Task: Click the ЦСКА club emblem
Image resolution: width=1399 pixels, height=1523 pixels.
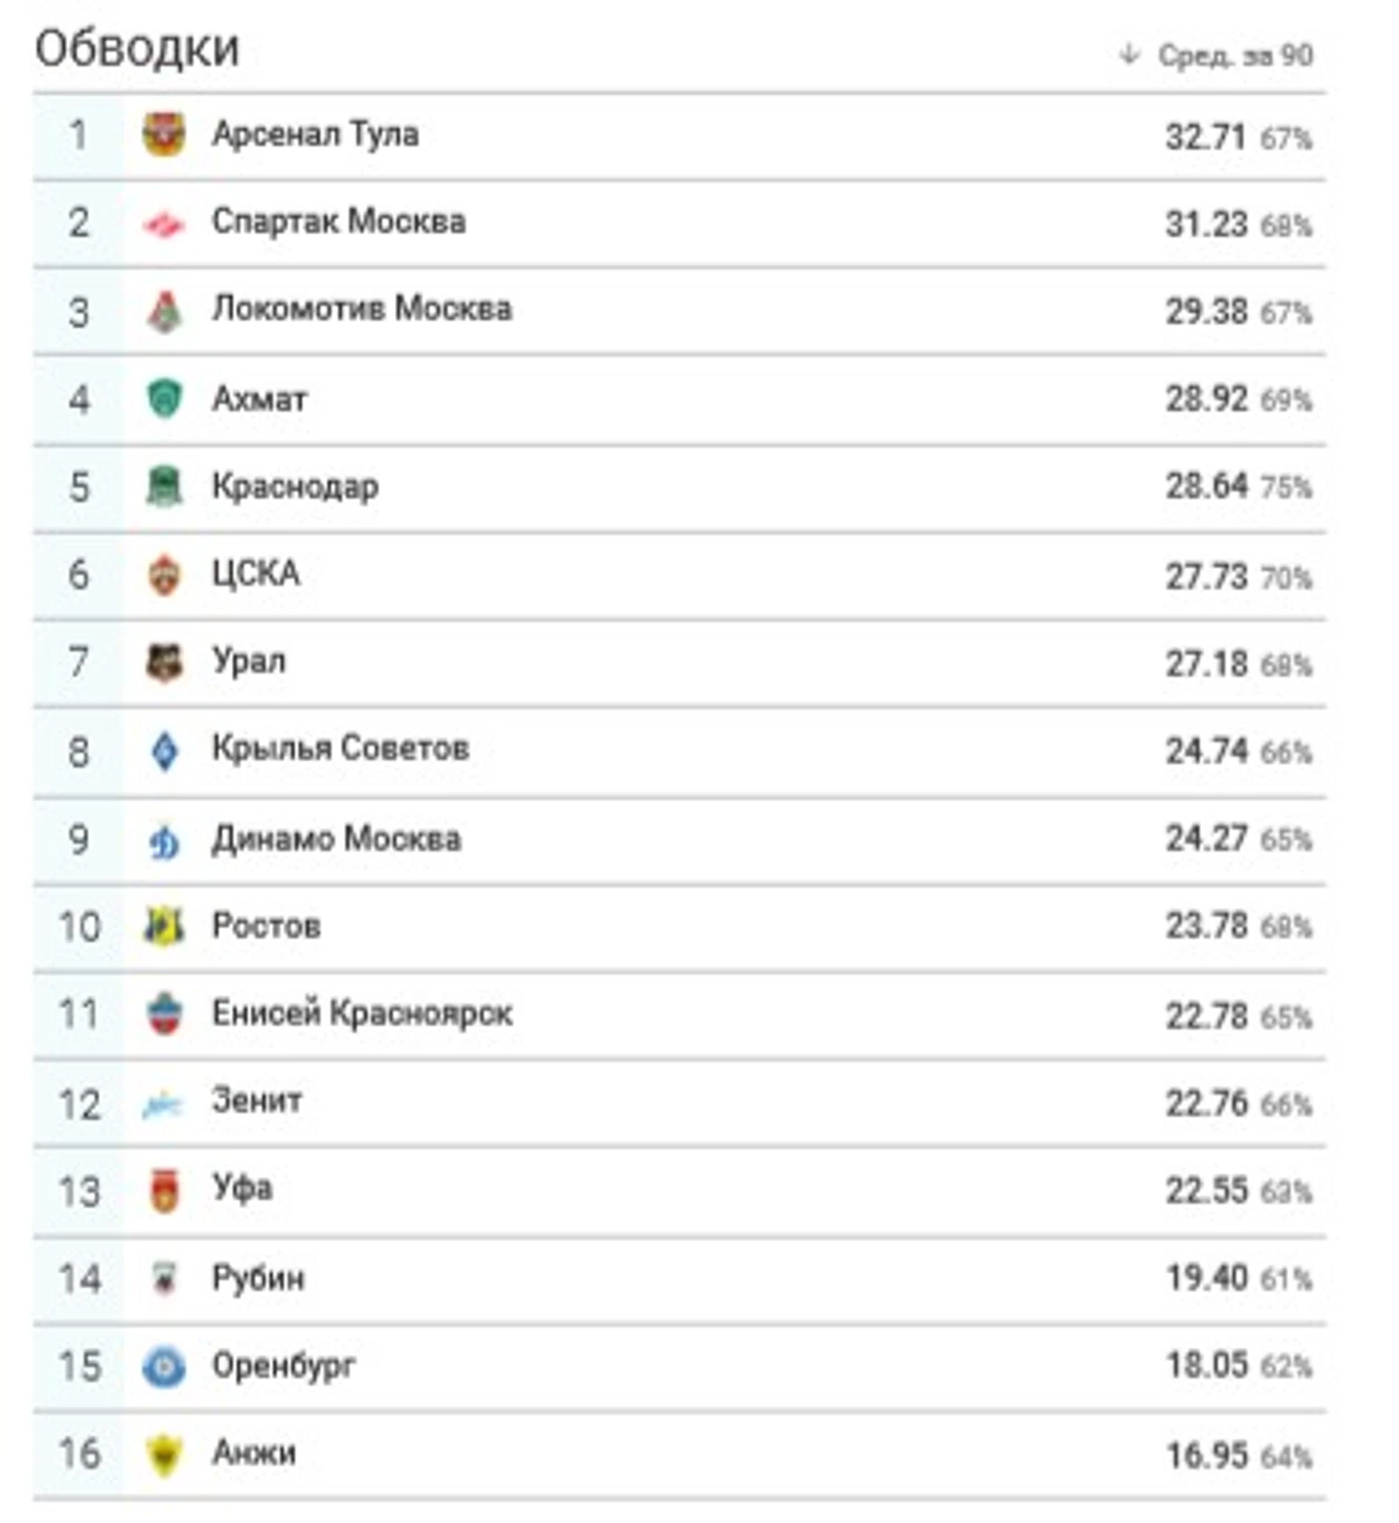Action: click(x=164, y=575)
